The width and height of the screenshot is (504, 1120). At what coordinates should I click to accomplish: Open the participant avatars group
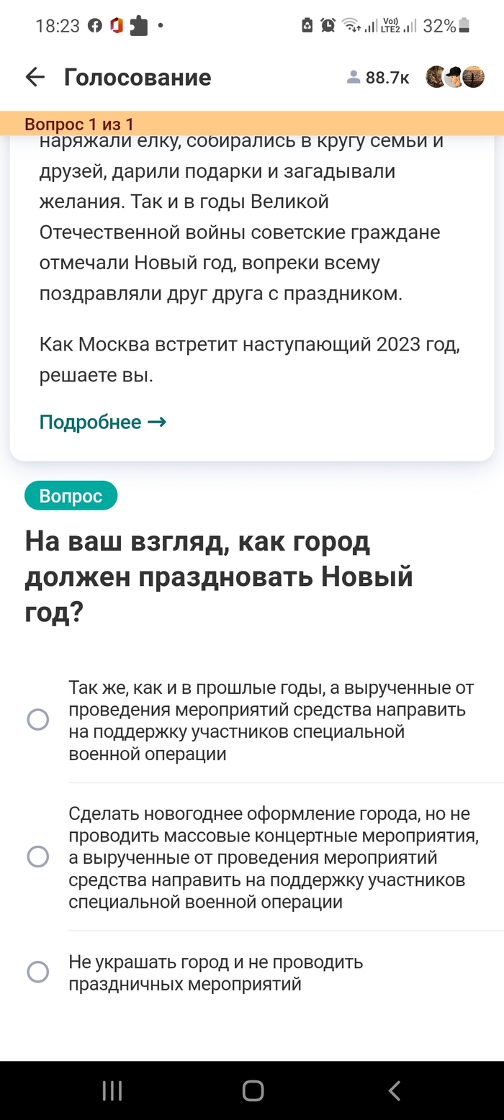[454, 77]
